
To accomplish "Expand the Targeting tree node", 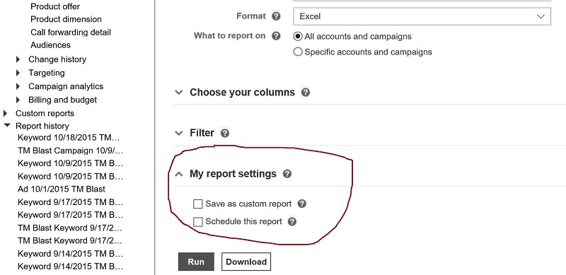I will 18,73.
